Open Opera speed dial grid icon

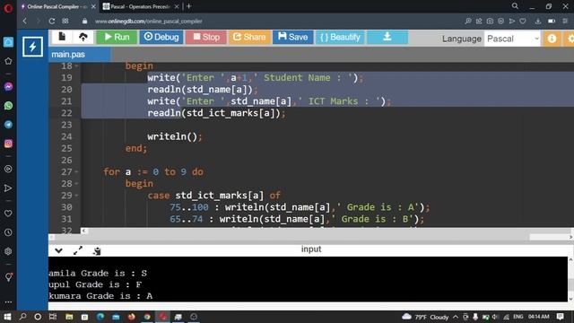pyautogui.click(x=65, y=22)
